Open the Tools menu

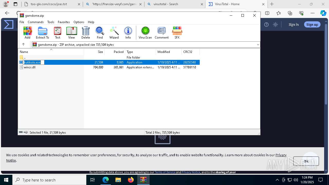(x=51, y=22)
